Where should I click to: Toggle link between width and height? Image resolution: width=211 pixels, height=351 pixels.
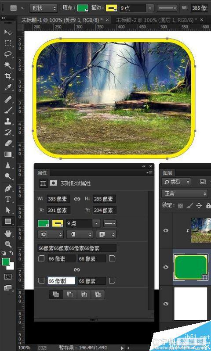click(x=77, y=199)
